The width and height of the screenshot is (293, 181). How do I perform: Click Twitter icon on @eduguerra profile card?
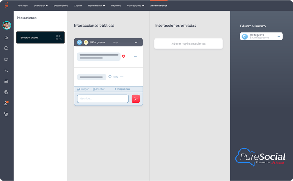tap(245, 36)
